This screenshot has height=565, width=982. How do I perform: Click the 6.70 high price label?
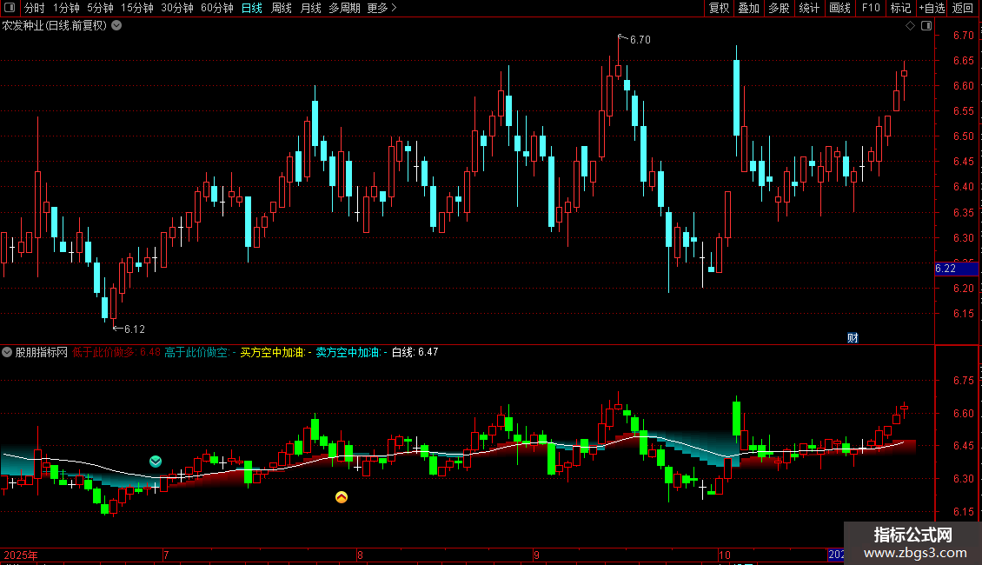coord(640,40)
